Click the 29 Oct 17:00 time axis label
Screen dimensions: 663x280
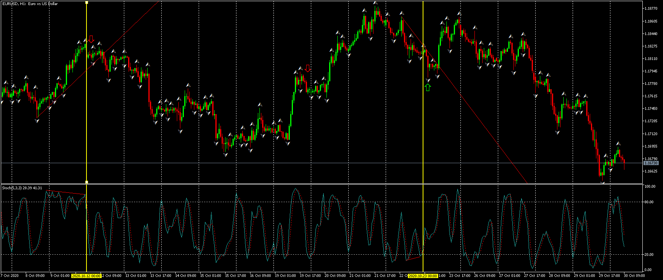click(x=609, y=276)
